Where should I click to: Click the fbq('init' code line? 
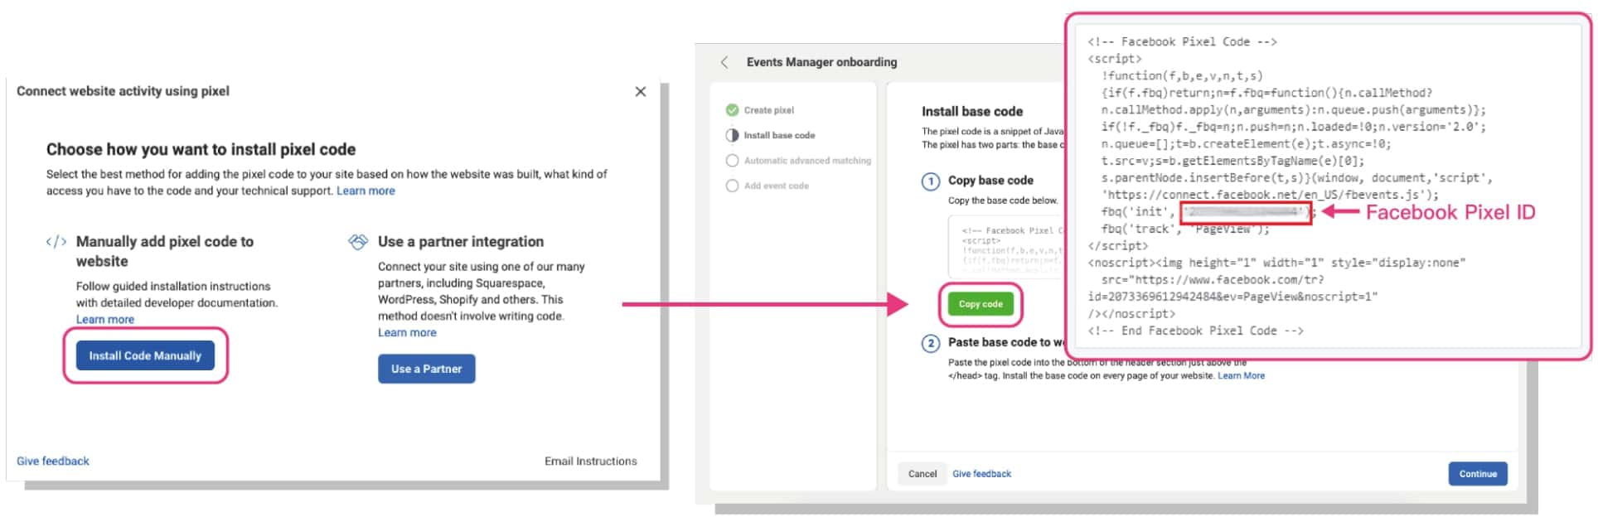point(1208,212)
